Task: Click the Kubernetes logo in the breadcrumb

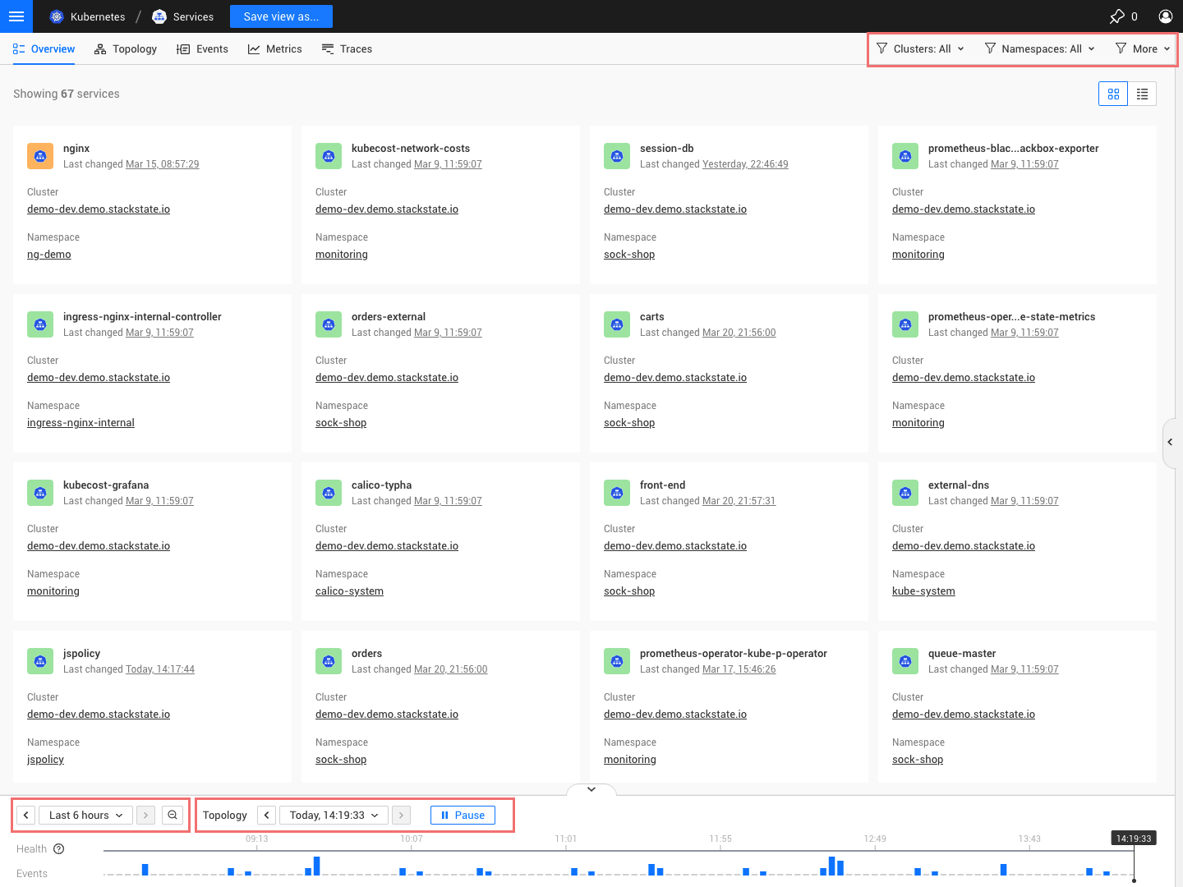Action: point(55,16)
